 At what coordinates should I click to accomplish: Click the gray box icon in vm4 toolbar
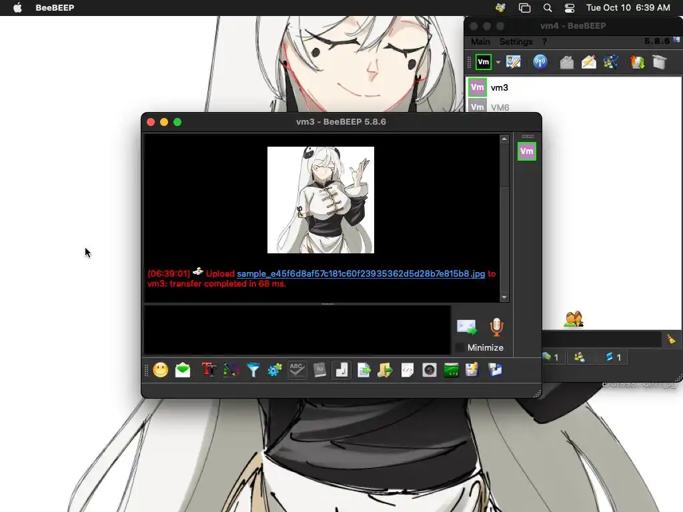point(660,62)
